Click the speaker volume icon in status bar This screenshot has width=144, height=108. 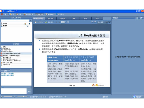14,97
